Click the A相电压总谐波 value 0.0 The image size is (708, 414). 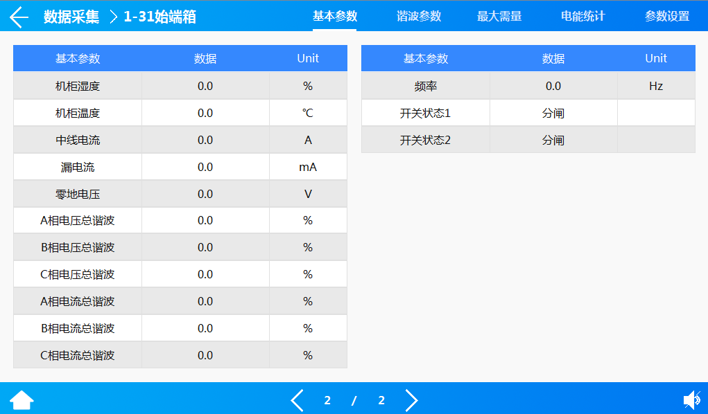tap(205, 221)
